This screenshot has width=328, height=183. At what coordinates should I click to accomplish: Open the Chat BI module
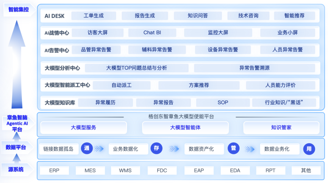[152, 33]
